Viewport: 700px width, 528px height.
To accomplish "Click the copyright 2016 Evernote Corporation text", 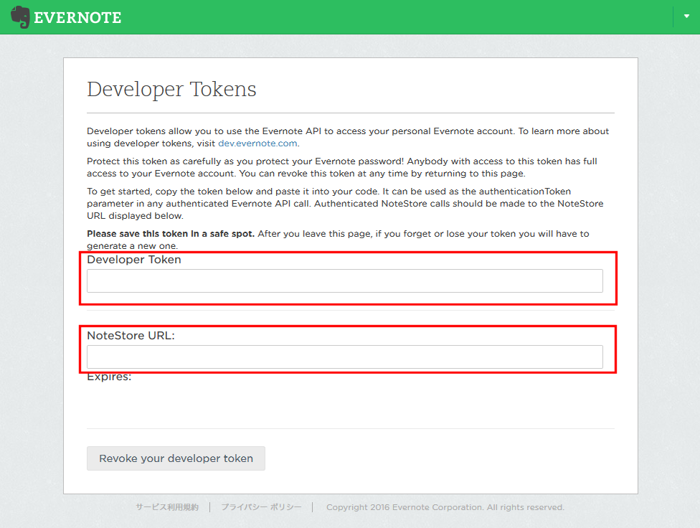I will (445, 507).
